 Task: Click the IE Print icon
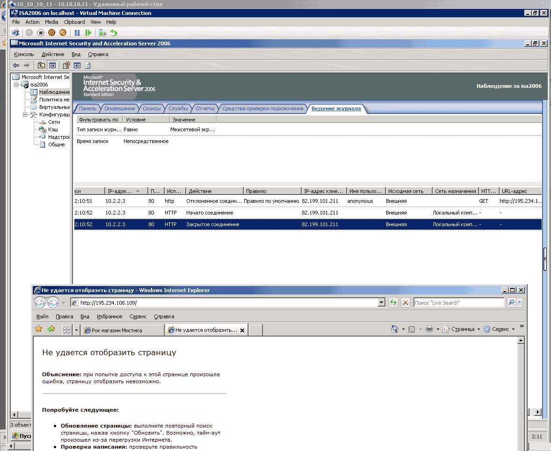[x=429, y=329]
